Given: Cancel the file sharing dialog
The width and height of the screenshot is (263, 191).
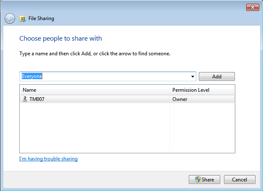Looking at the screenshot, I should (x=239, y=179).
